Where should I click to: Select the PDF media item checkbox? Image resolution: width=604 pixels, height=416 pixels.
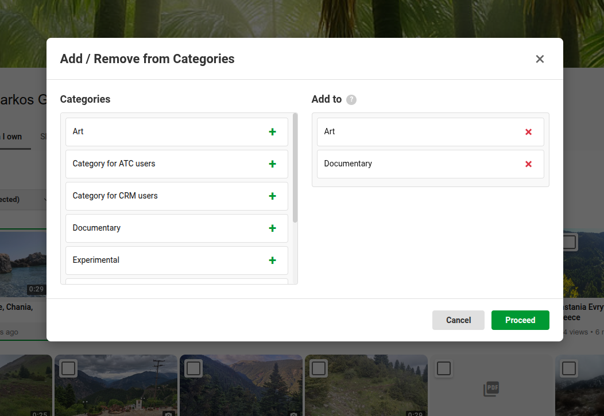tap(443, 368)
